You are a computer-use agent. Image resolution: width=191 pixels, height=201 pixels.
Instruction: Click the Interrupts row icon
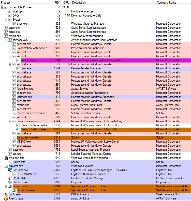pos(10,12)
